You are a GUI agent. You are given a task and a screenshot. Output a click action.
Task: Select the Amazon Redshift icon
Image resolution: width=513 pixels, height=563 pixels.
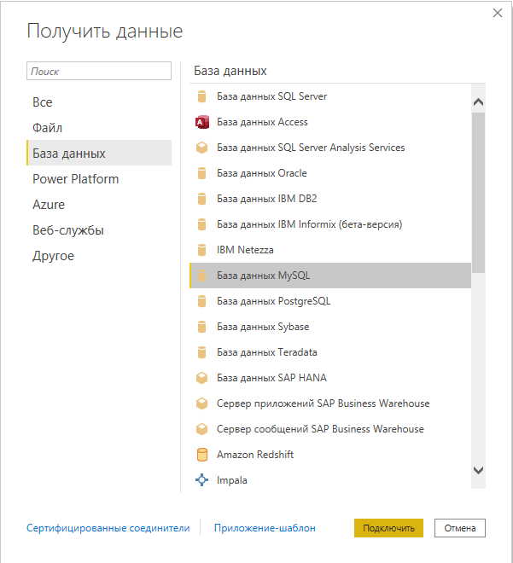coord(202,455)
